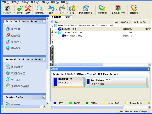Open the 帮助(H) menu in menu bar
Screen dimensions: 152x114
pos(65,2)
